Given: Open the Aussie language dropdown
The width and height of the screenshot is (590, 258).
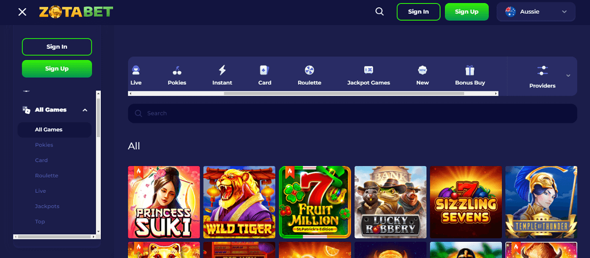Looking at the screenshot, I should [x=536, y=12].
